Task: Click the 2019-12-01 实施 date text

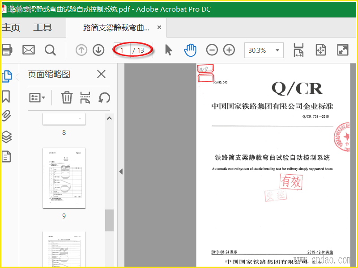Action: pos(320,252)
